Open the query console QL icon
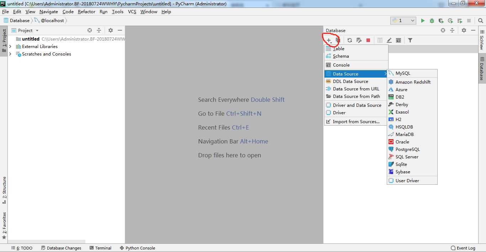The height and width of the screenshot is (252, 486). (x=398, y=40)
